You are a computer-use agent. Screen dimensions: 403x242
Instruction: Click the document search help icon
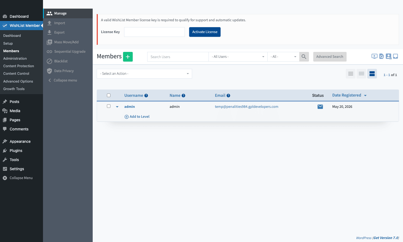click(x=382, y=56)
